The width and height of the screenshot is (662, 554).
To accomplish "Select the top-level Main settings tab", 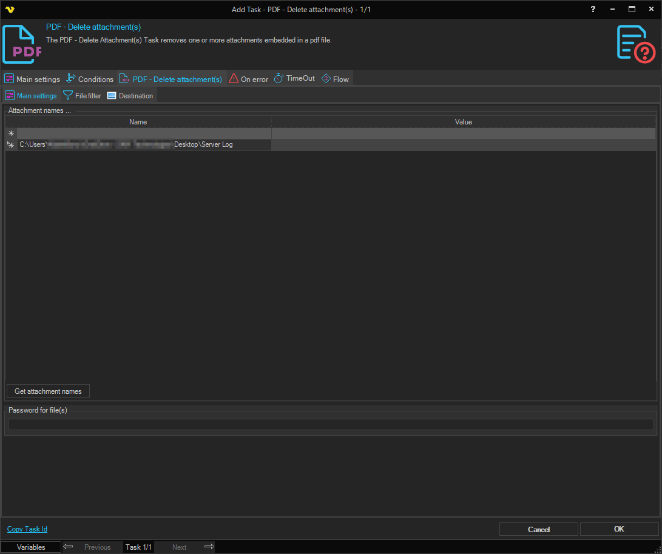I will point(32,79).
